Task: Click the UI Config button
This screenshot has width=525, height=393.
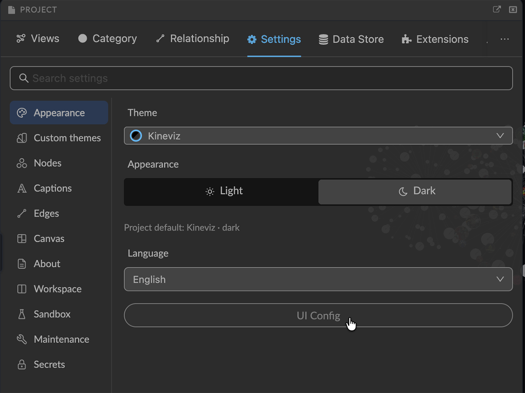Action: point(318,315)
